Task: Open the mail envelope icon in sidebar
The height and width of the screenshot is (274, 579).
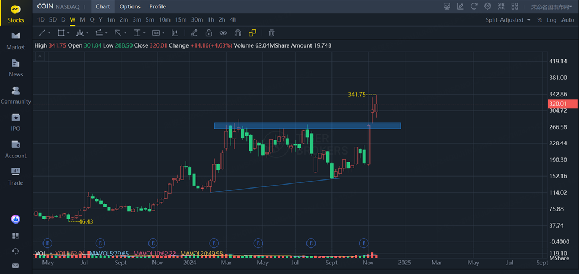Action: 15,266
